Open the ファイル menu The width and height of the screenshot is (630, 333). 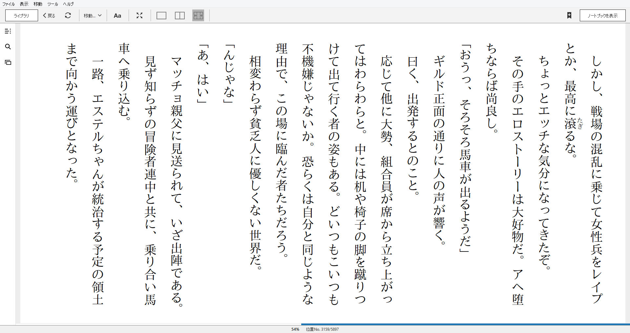pyautogui.click(x=9, y=4)
